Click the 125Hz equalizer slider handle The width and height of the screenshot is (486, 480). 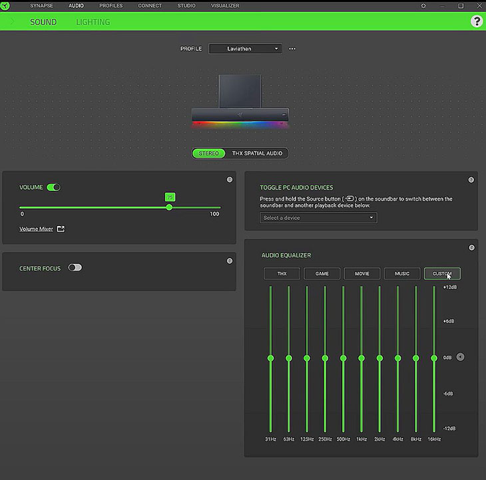point(307,358)
